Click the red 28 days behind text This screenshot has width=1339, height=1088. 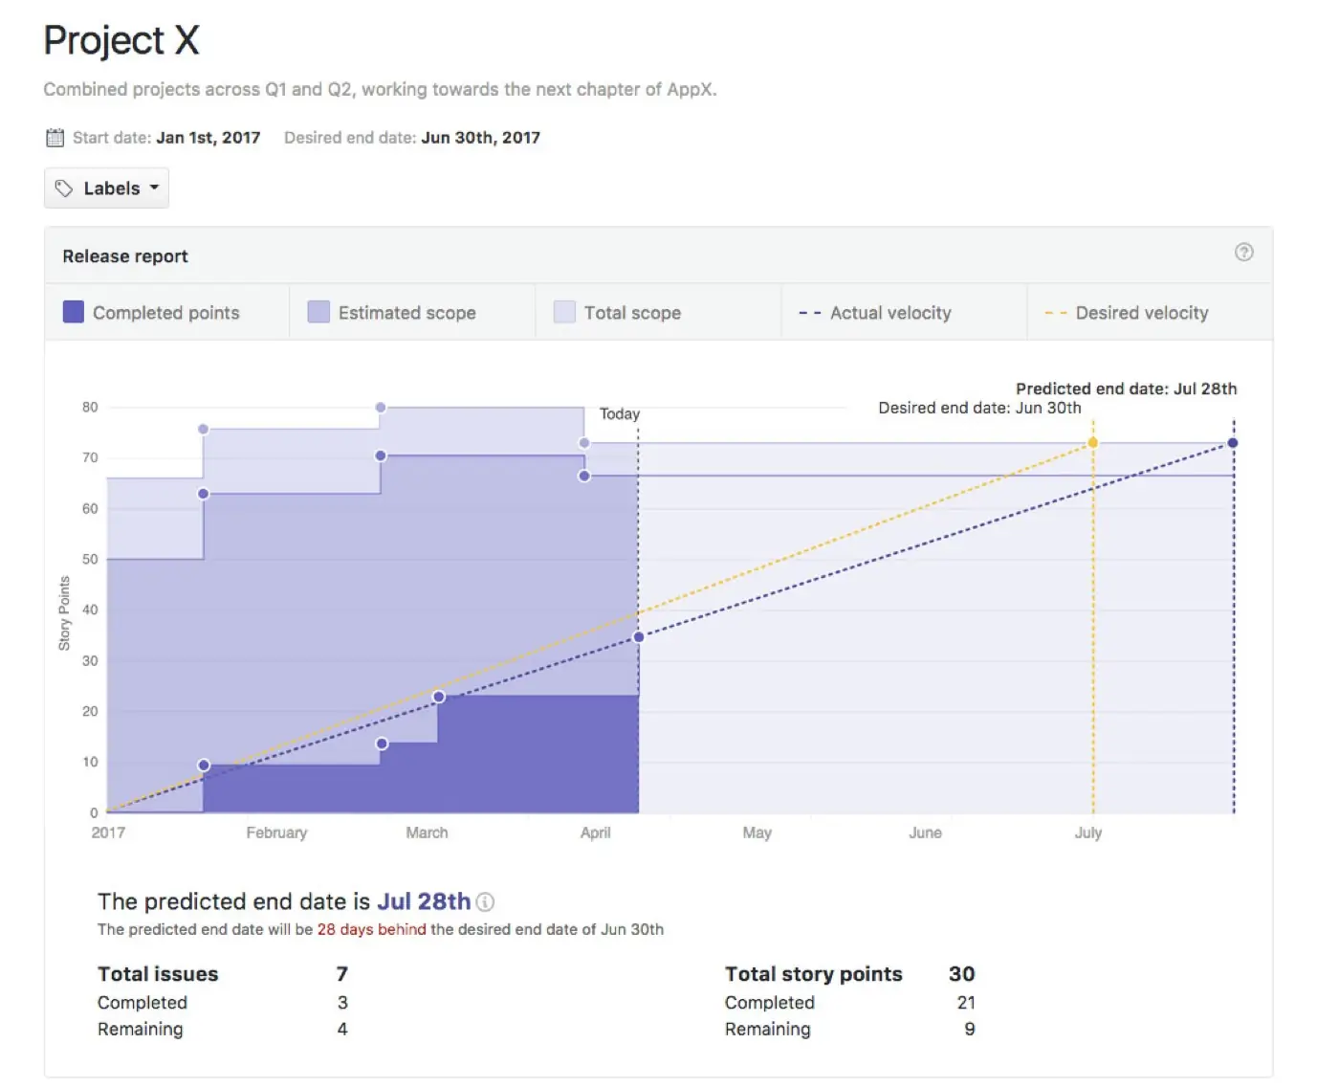click(x=372, y=930)
